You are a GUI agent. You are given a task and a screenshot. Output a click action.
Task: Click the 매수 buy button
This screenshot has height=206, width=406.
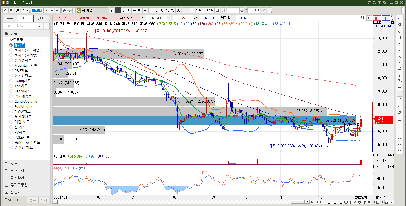click(377, 18)
